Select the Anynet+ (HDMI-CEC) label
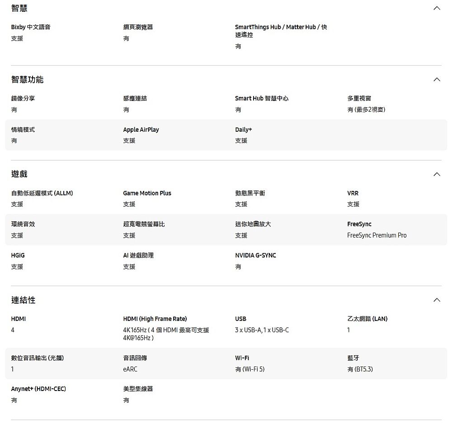The image size is (452, 424). (x=38, y=389)
